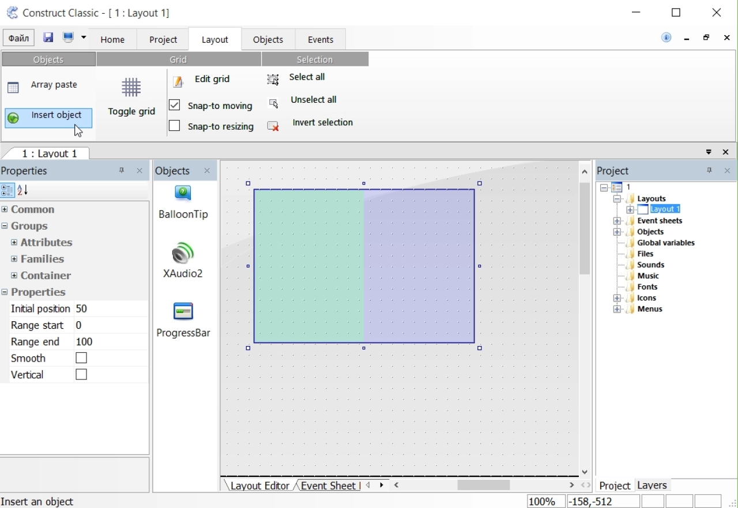
Task: Select the BalloonTip object icon
Action: pyautogui.click(x=183, y=193)
